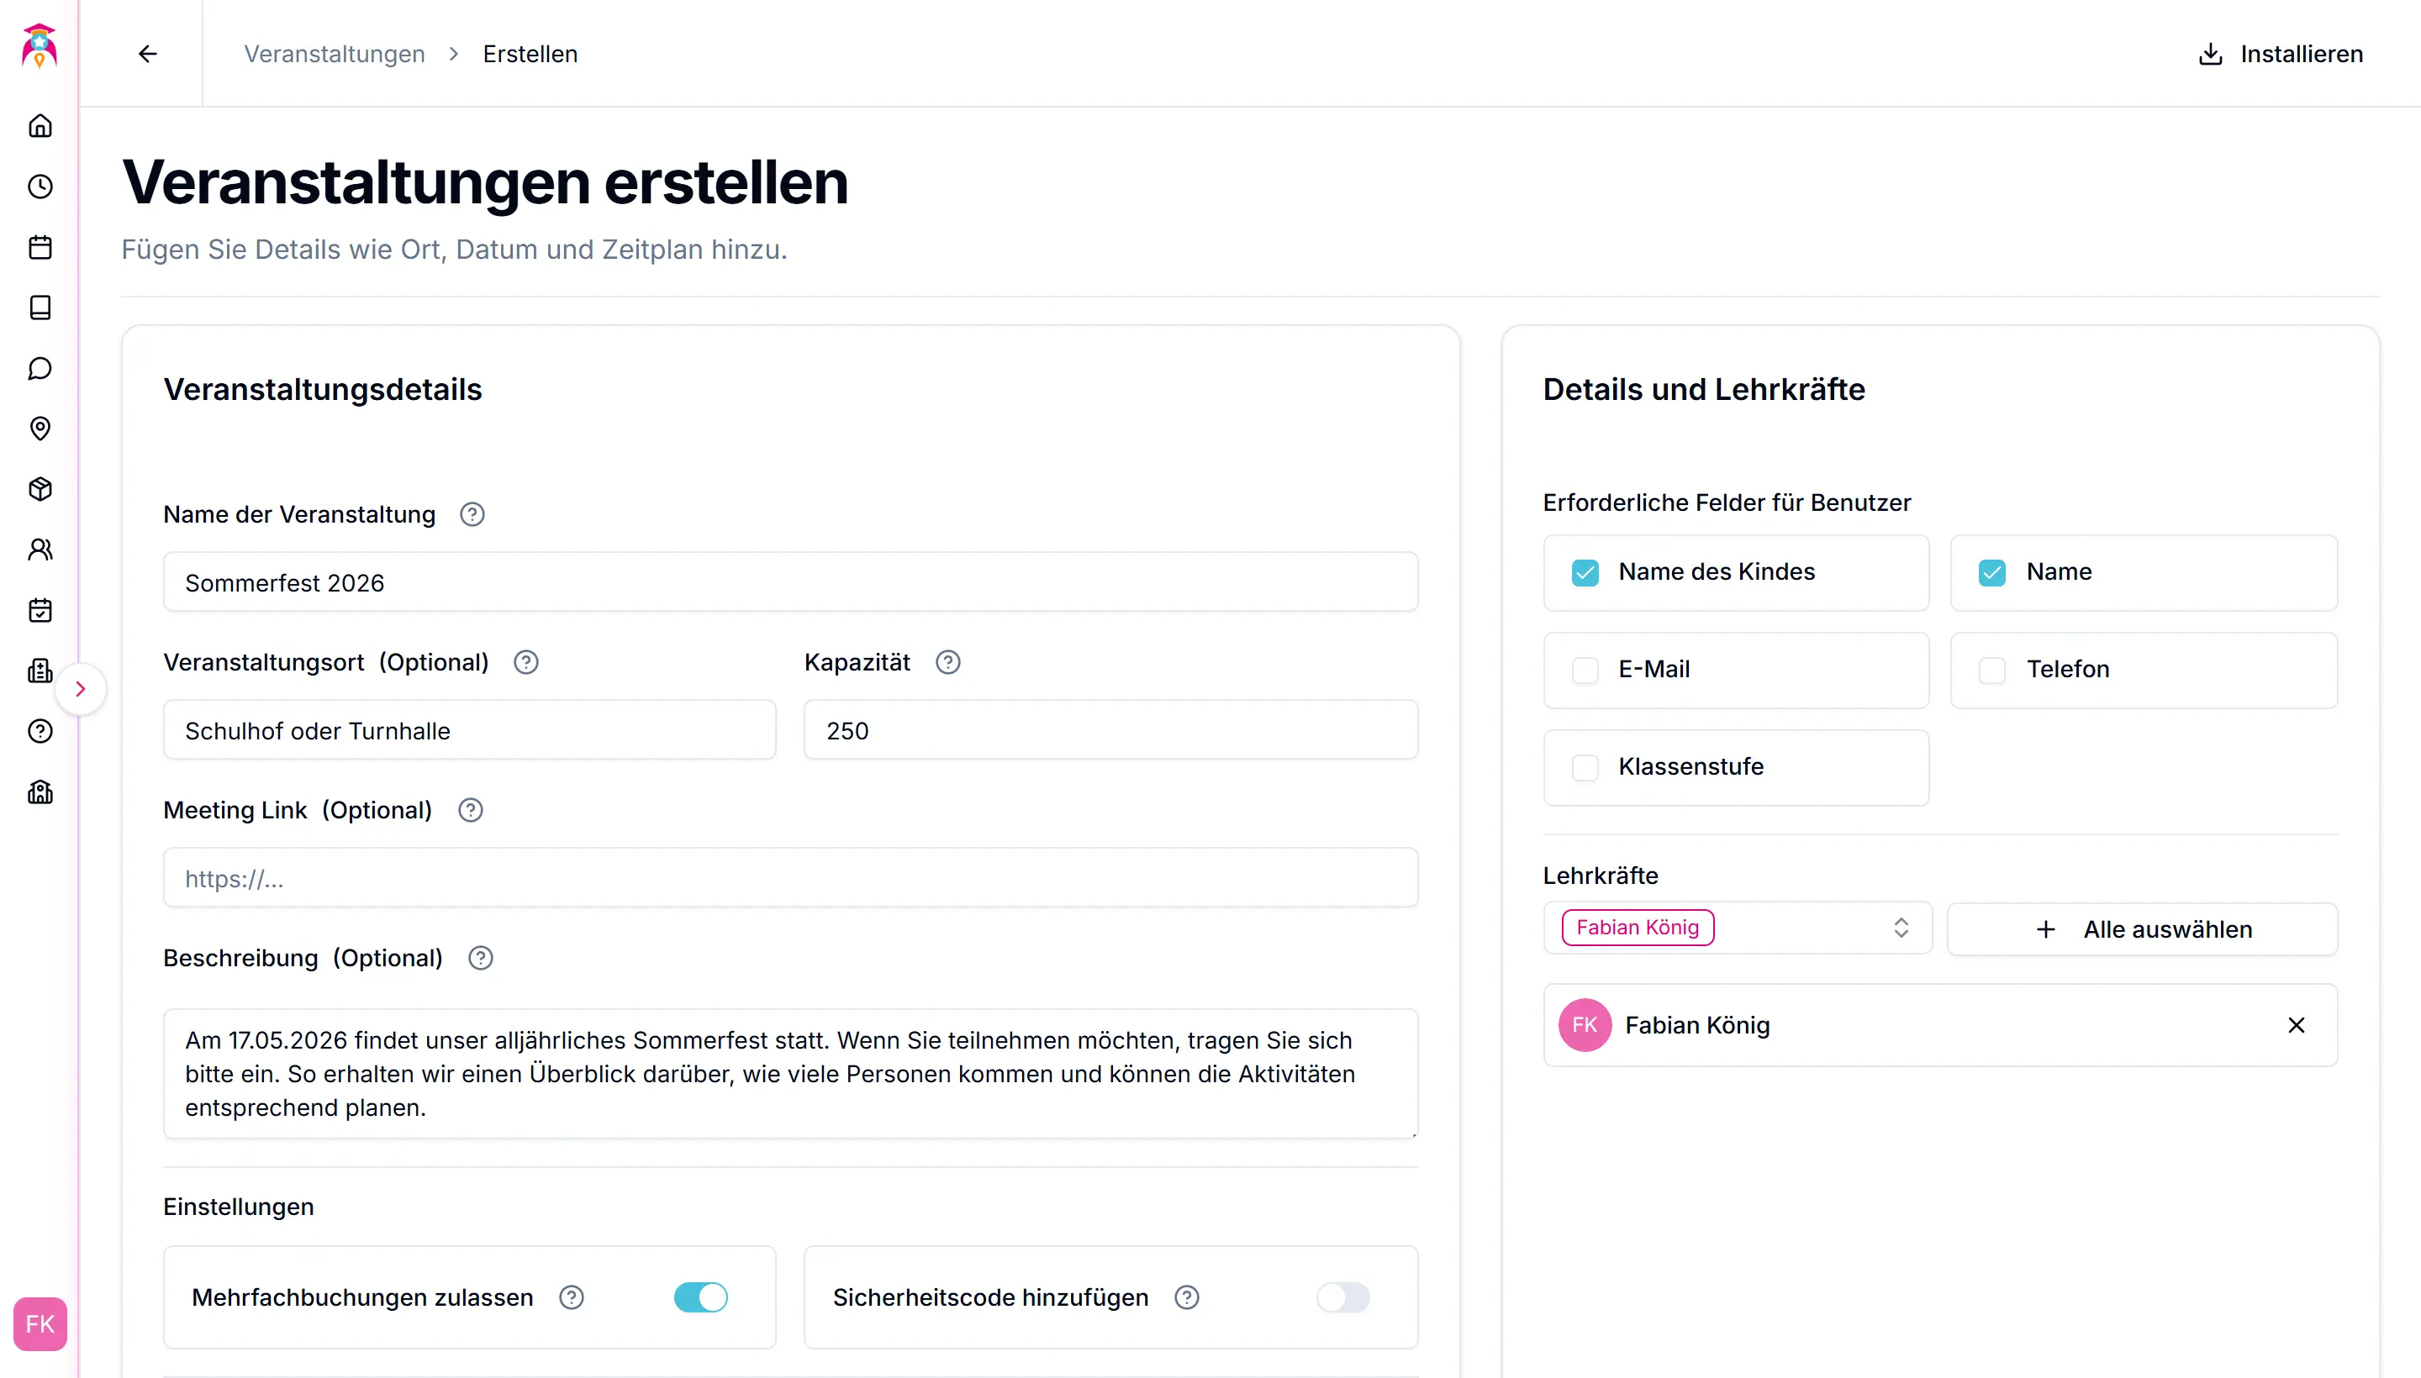2421x1378 pixels.
Task: Click the back arrow in header
Action: [148, 54]
